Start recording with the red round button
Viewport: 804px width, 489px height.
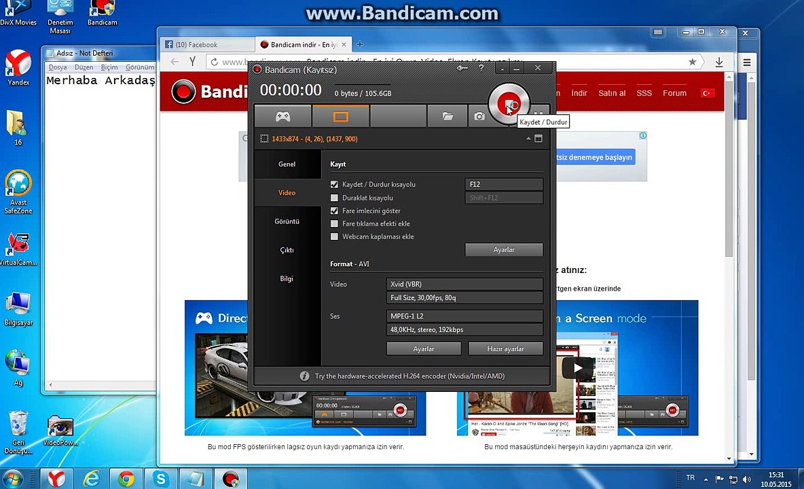(508, 103)
